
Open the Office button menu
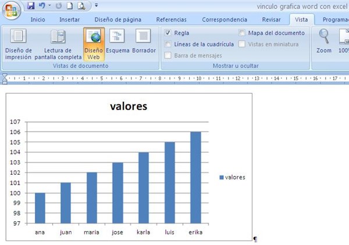click(12, 10)
